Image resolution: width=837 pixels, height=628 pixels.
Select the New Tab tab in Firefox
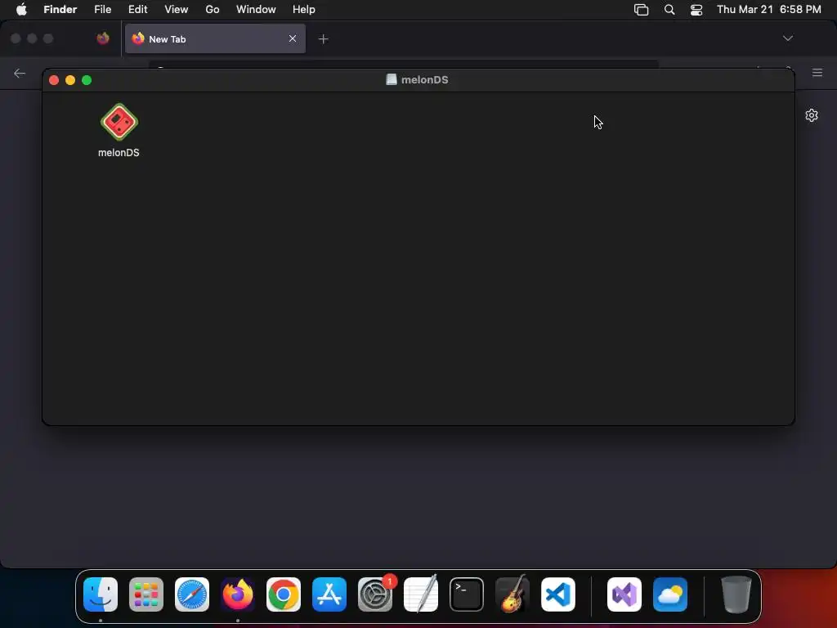tap(215, 38)
